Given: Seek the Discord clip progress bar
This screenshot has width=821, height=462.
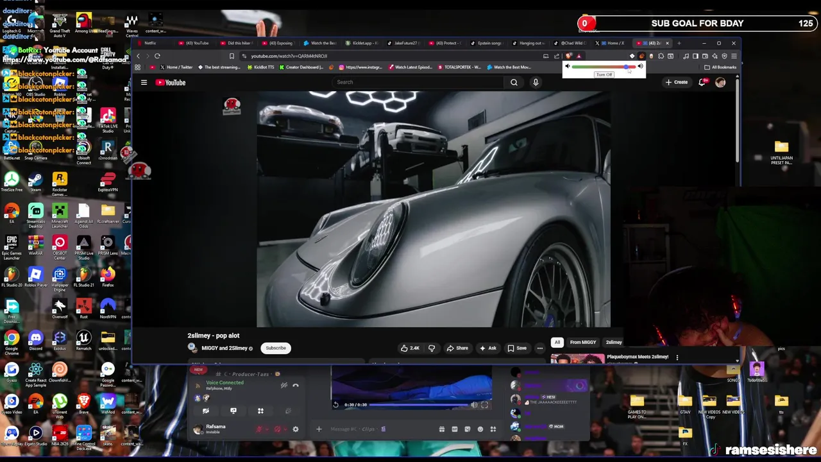Looking at the screenshot, I should click(x=419, y=405).
